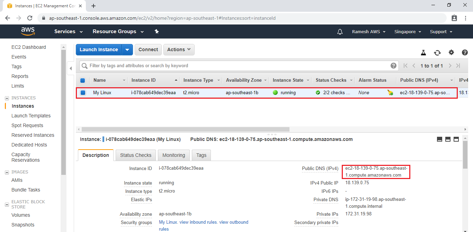Go to Spot Requests in sidebar
Viewport: 473px width, 232px height.
(27, 125)
